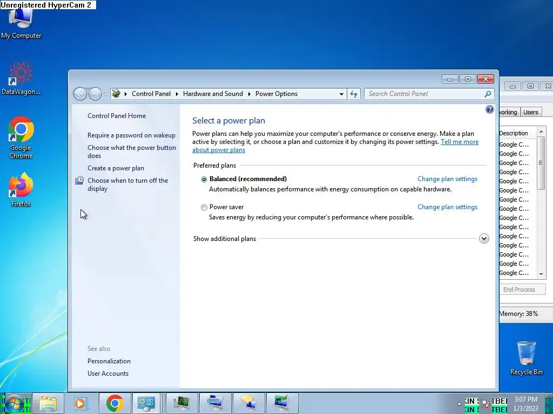Viewport: 553px width, 414px height.
Task: Click the Forward navigation arrow
Action: click(95, 94)
